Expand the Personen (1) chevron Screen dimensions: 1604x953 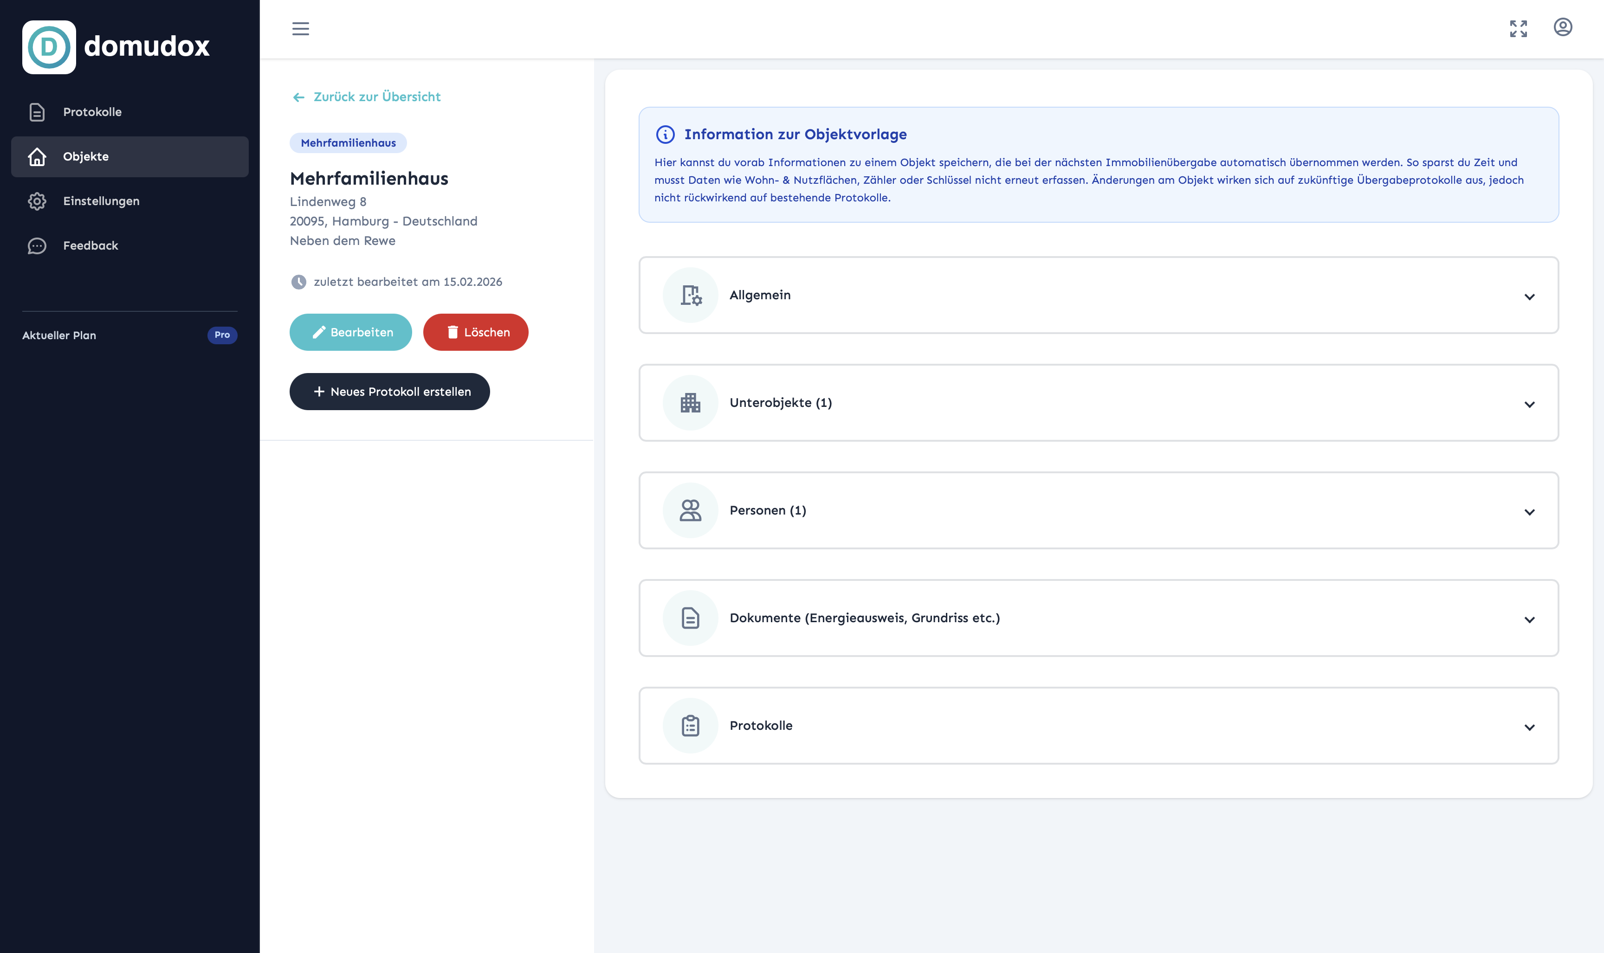tap(1529, 512)
